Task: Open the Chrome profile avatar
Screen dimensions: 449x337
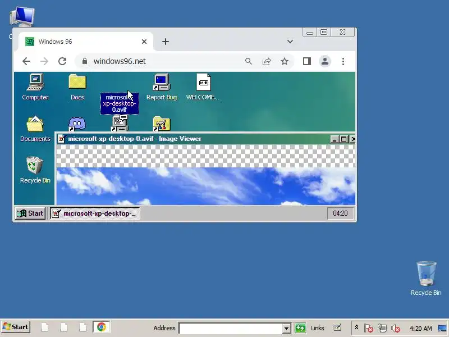Action: point(325,61)
